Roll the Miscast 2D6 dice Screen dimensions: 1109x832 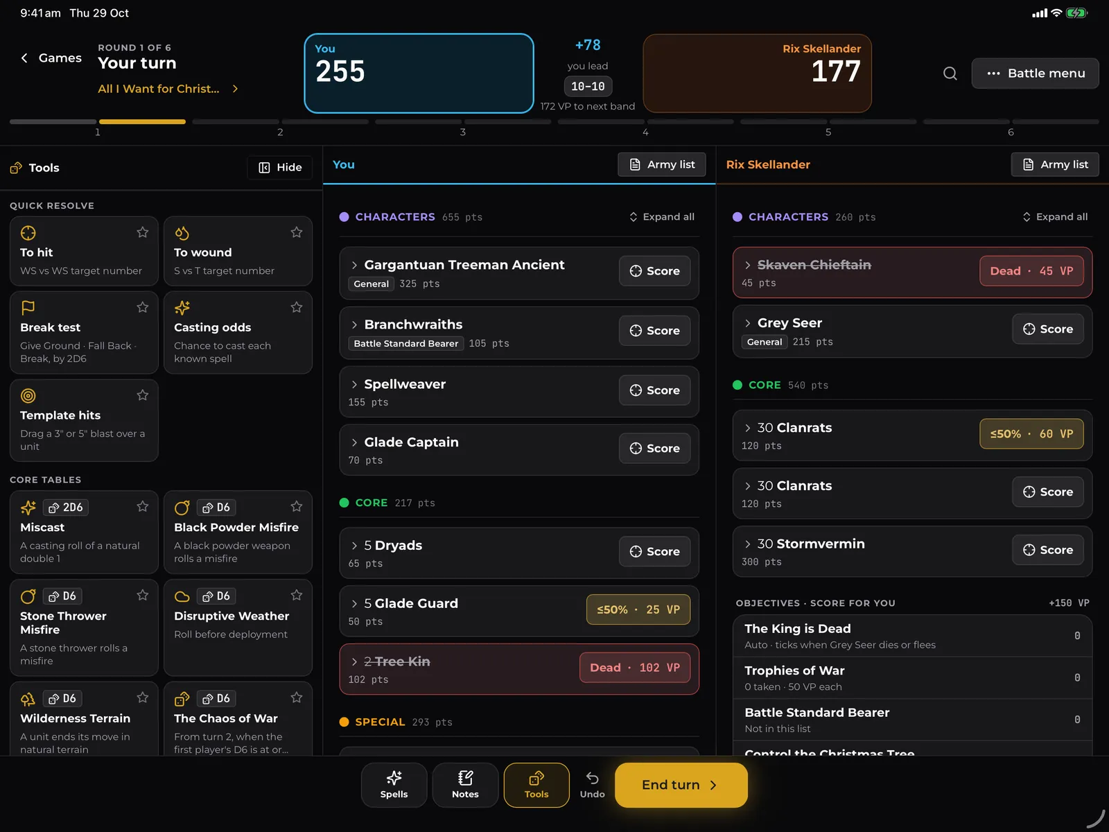(x=66, y=508)
